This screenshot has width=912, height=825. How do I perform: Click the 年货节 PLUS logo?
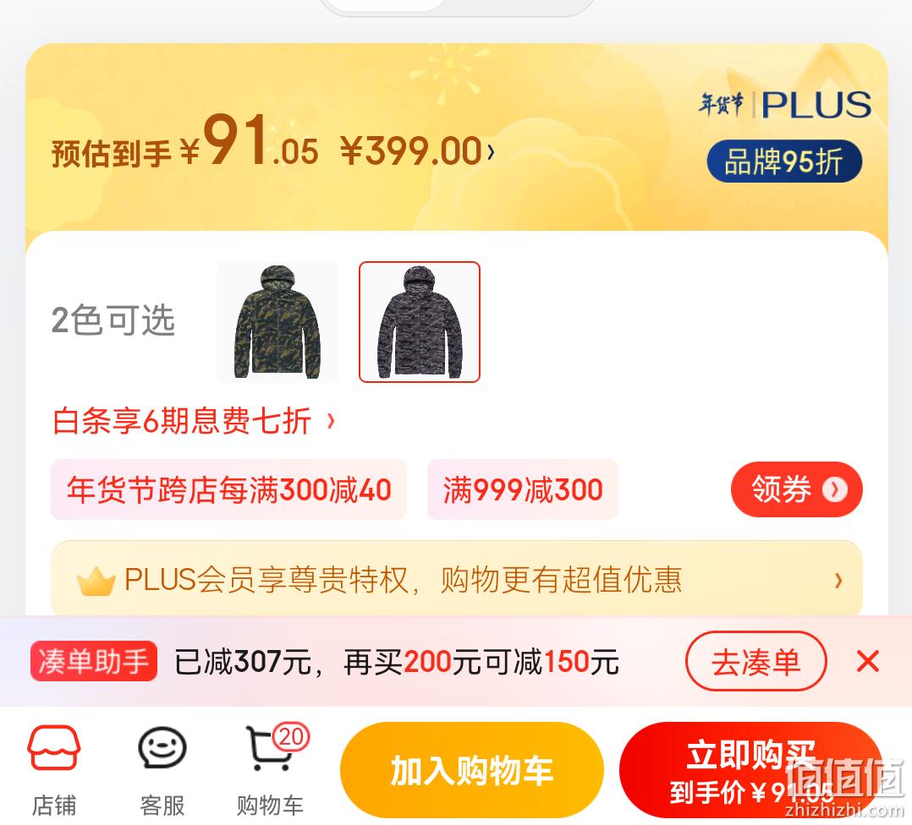(x=785, y=105)
